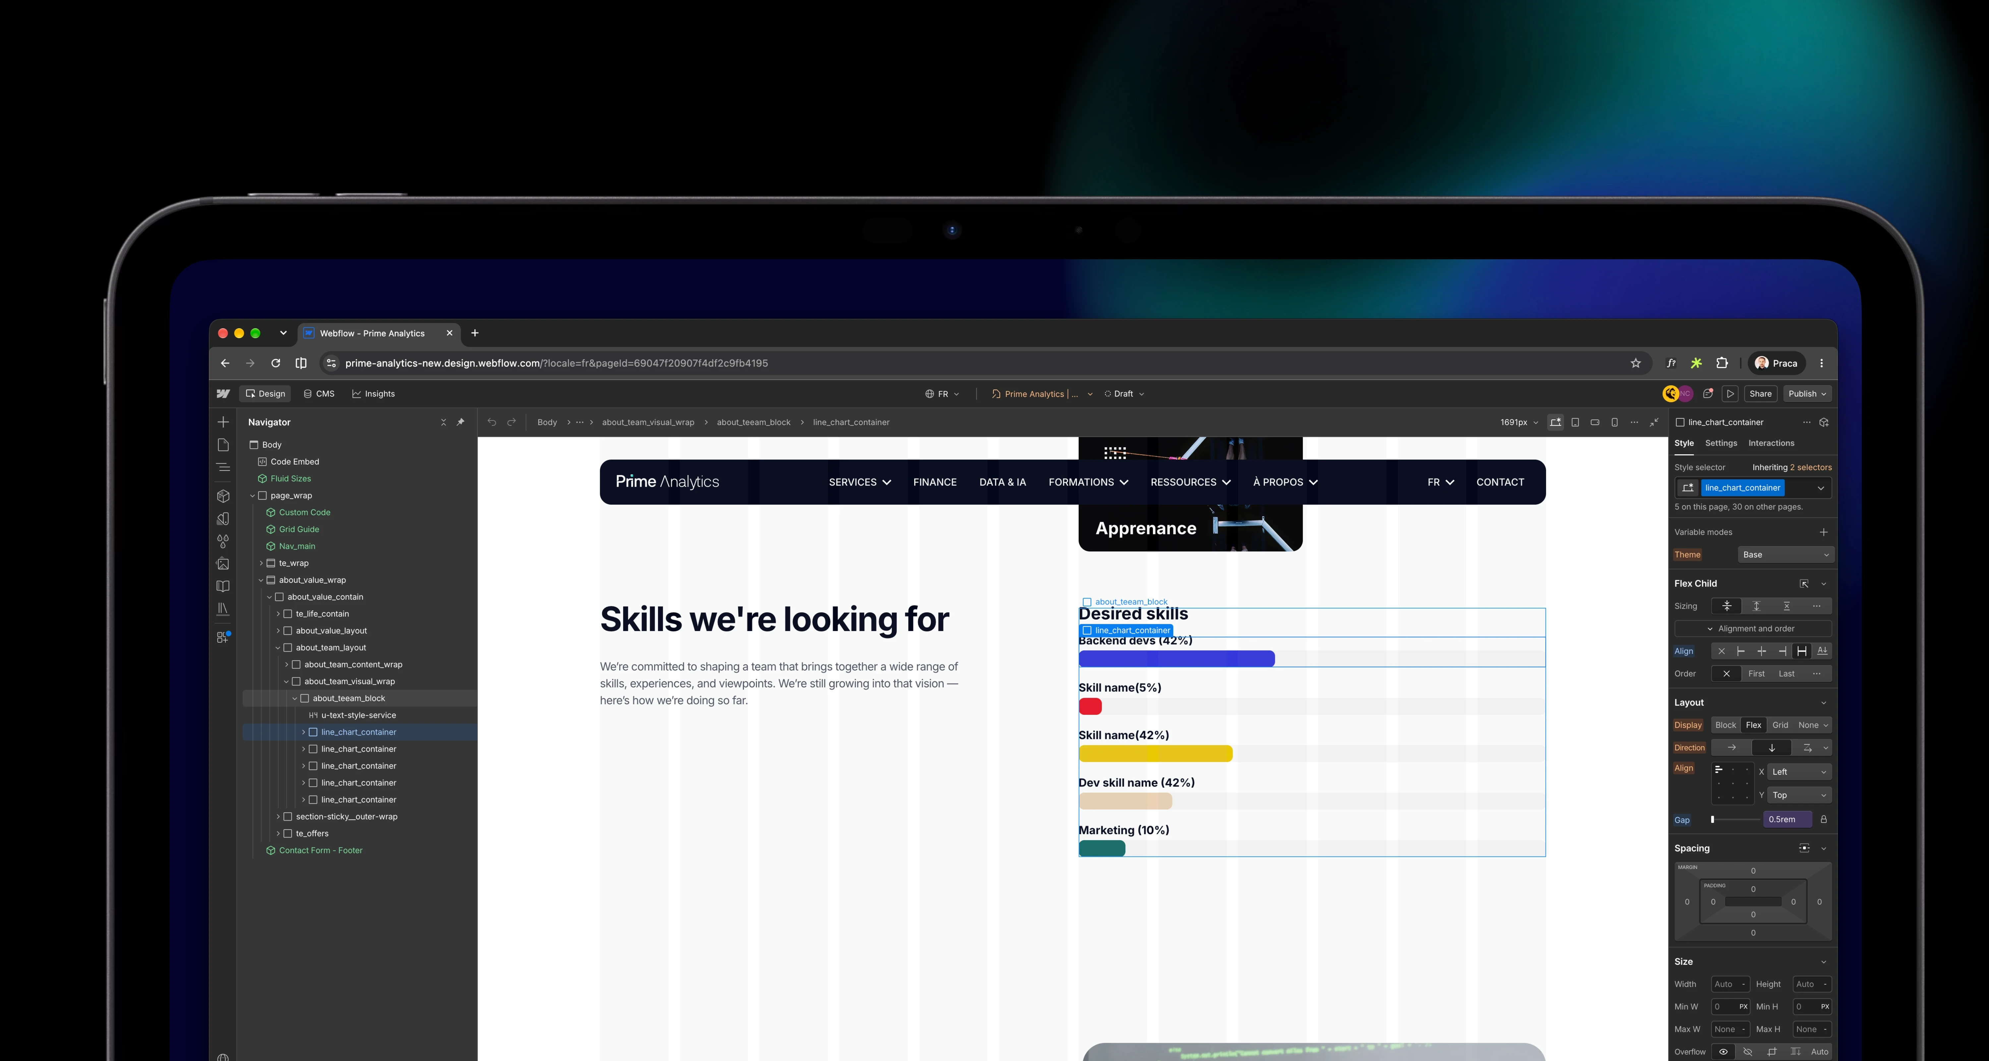Viewport: 1989px width, 1061px height.
Task: Set display to Grid
Action: click(1780, 725)
